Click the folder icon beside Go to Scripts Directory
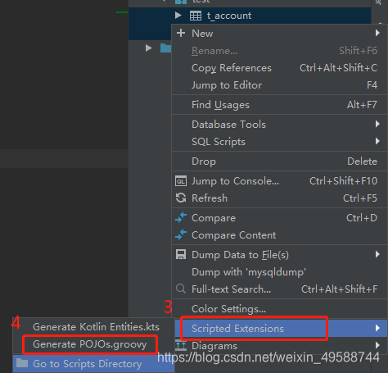 (22, 363)
